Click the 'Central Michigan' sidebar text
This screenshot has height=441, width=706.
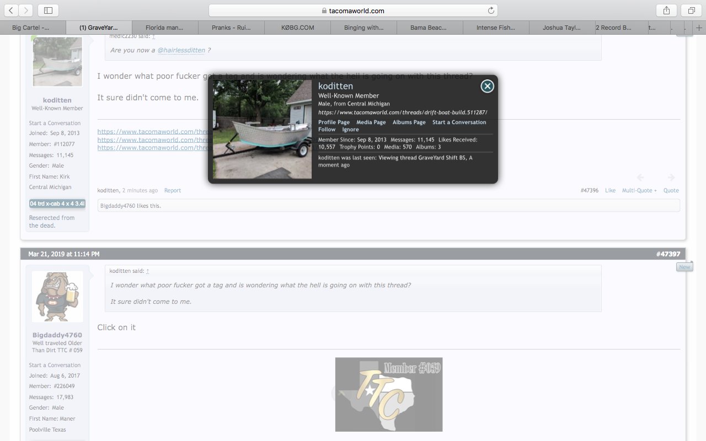point(50,187)
